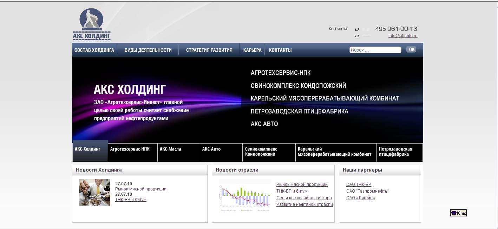The width and height of the screenshot is (498, 229).
Task: Click АКС АВТО in the banner list
Action: coord(264,124)
